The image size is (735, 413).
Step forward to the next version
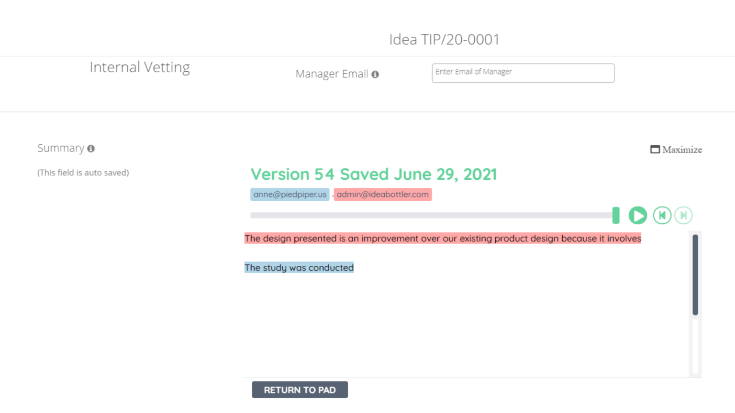[683, 216]
